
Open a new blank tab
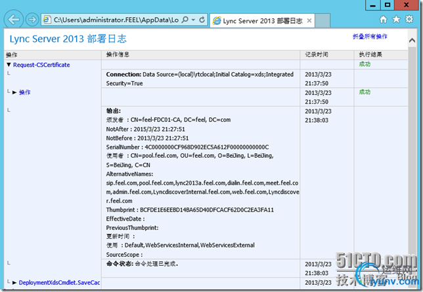pyautogui.click(x=323, y=21)
